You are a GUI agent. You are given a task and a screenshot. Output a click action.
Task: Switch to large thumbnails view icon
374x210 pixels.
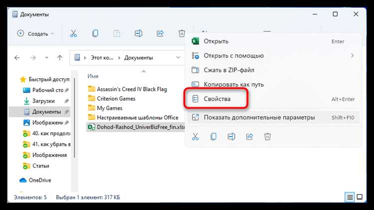click(x=360, y=198)
